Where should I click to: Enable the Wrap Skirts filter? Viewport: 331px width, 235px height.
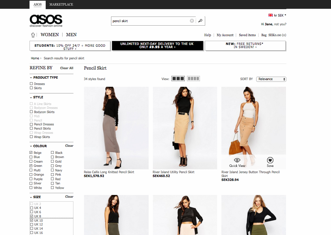[31, 137]
